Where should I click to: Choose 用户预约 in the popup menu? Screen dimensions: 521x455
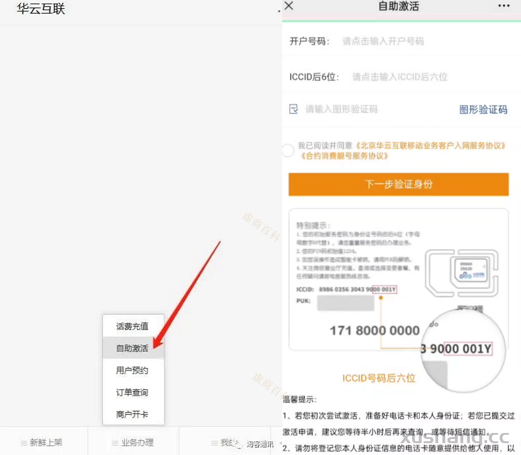click(132, 370)
